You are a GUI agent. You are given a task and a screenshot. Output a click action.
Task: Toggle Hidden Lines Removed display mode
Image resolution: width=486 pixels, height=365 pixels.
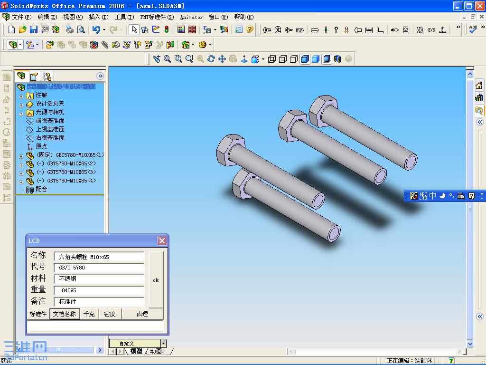coord(293,58)
